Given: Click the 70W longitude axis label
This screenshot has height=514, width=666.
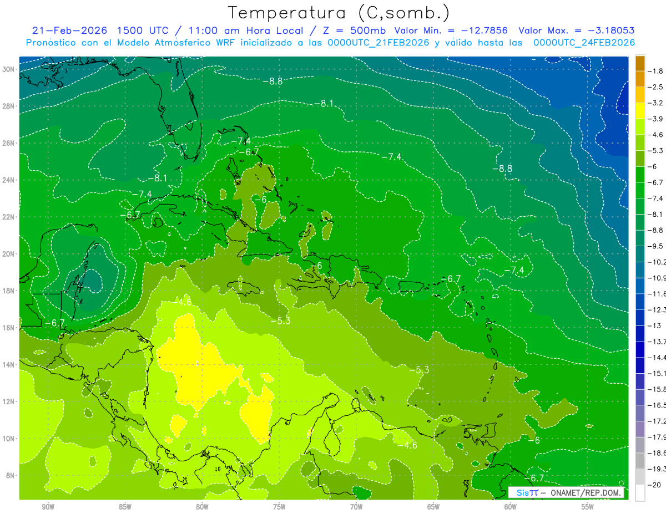Looking at the screenshot, I should (x=356, y=507).
